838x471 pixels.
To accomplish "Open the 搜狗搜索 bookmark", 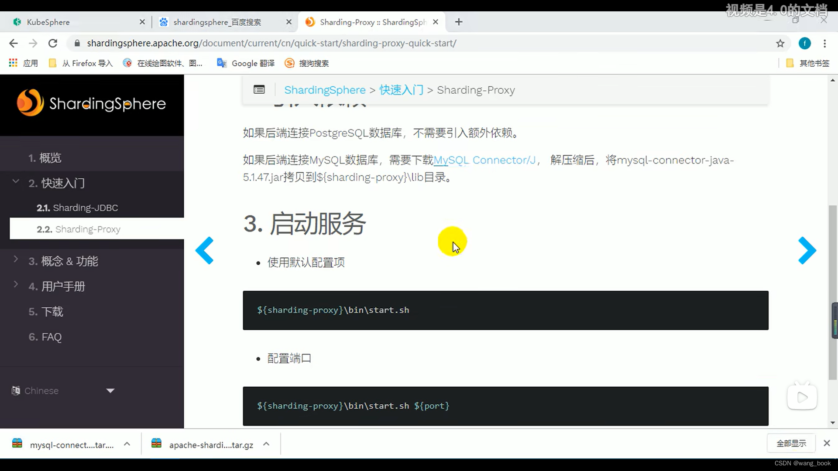I will (x=307, y=63).
